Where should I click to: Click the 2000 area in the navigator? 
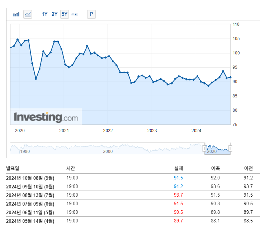[108, 151]
